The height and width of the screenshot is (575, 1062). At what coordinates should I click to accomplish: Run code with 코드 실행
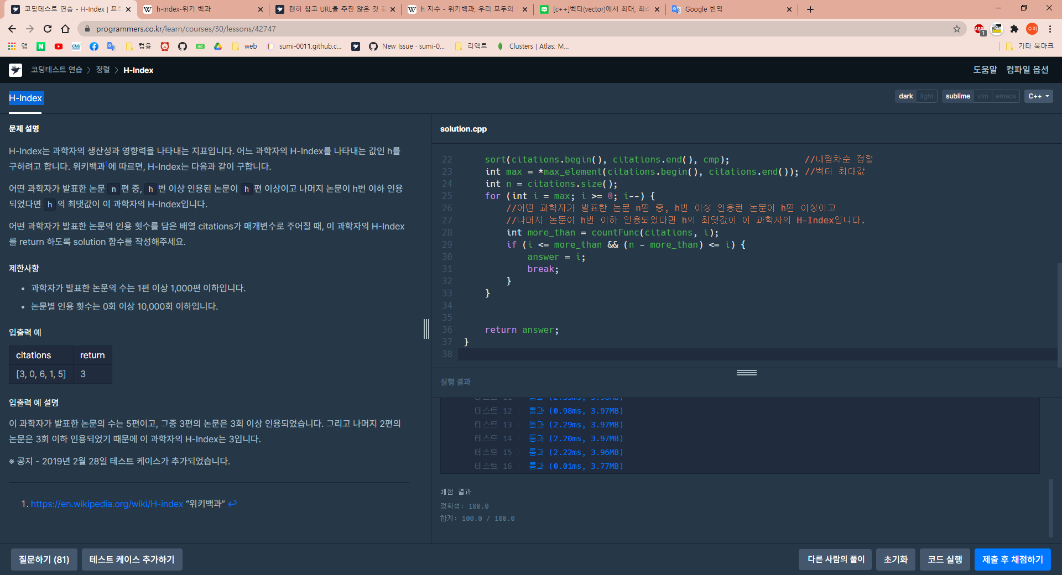945,560
